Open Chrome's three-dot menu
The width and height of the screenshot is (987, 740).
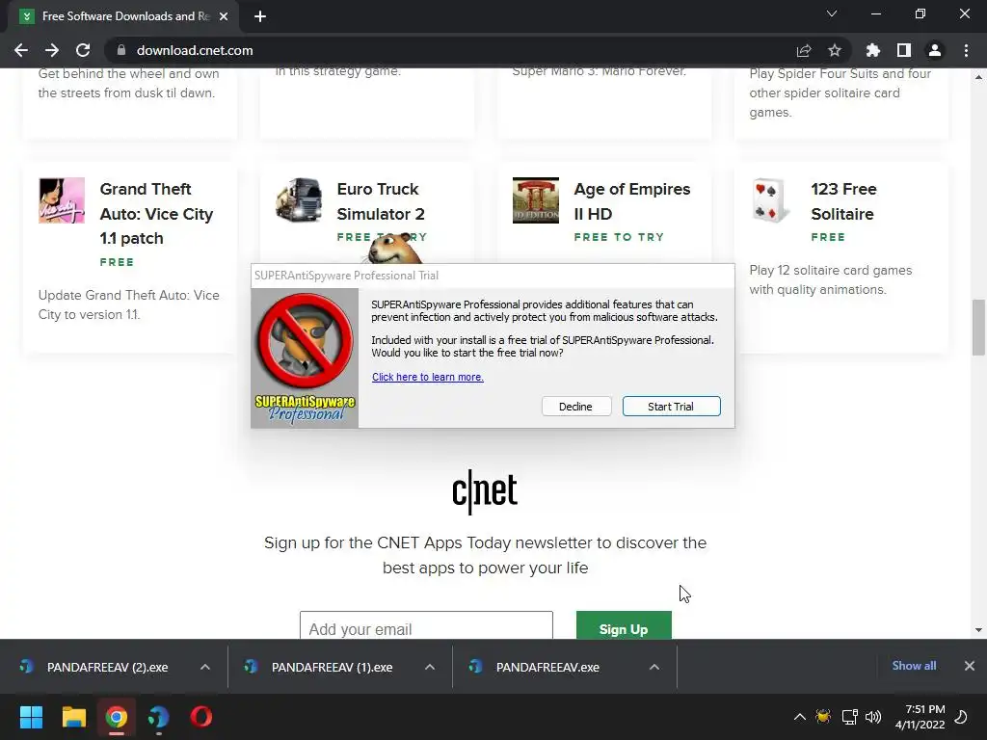(966, 50)
